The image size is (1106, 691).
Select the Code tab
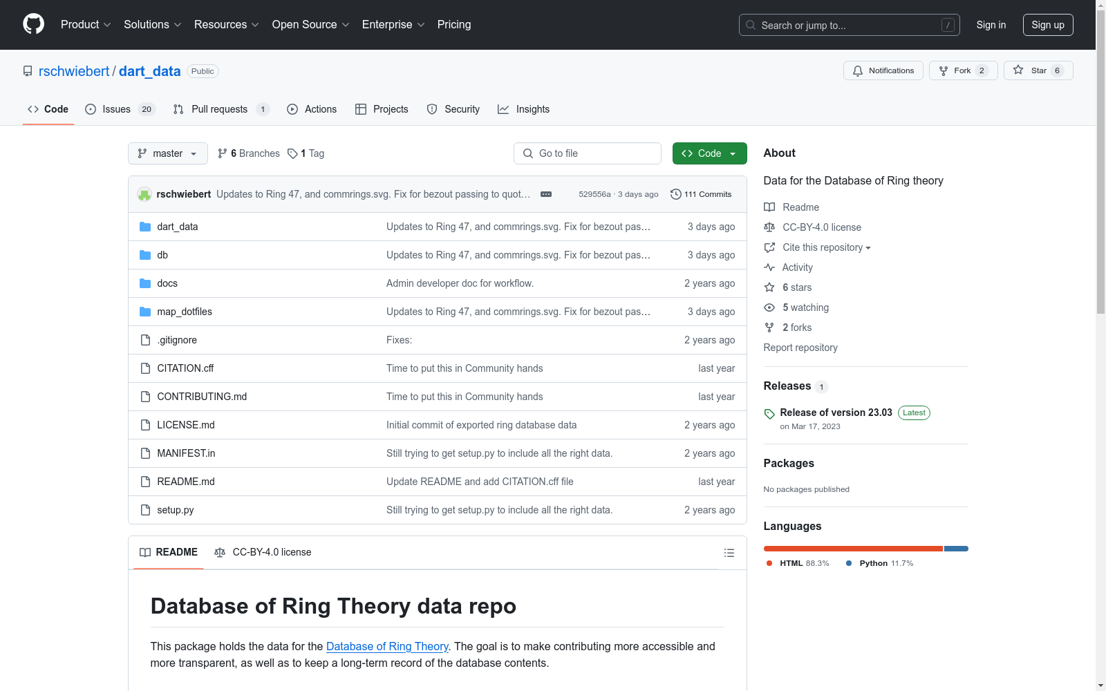(48, 109)
